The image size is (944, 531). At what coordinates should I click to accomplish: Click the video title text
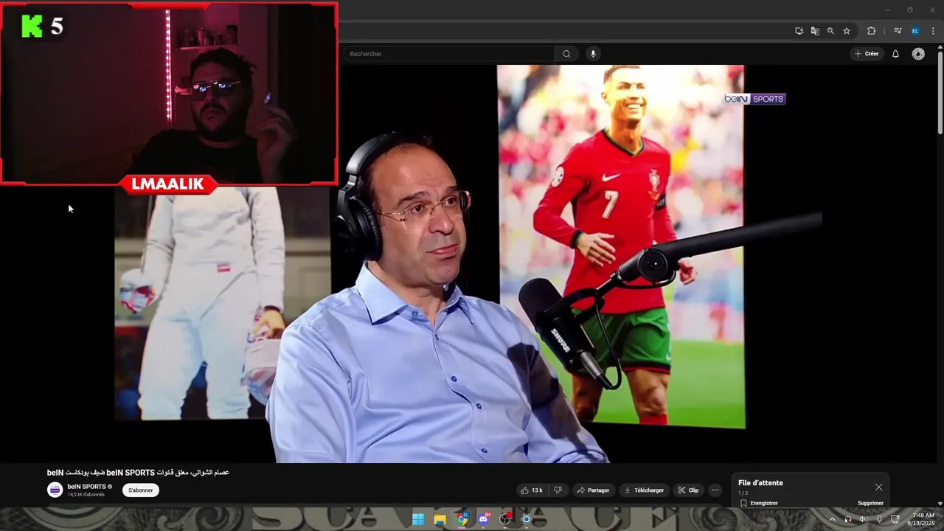(138, 472)
